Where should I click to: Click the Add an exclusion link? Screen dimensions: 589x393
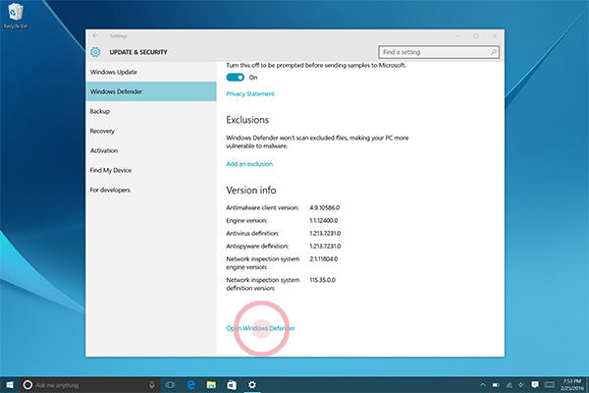tap(249, 164)
